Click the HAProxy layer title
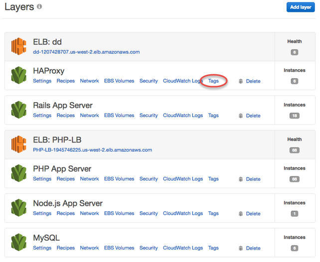320x262 pixels. (x=49, y=71)
